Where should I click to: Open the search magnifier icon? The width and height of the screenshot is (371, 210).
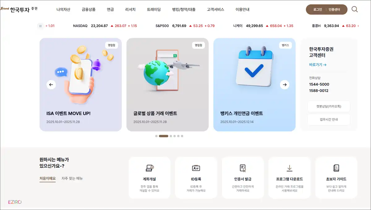(355, 9)
